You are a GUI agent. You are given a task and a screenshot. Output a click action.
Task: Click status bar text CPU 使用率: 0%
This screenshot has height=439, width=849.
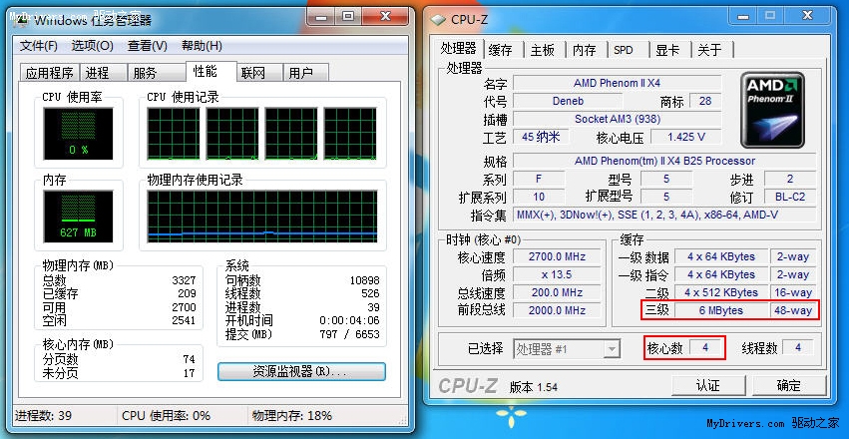click(x=166, y=416)
